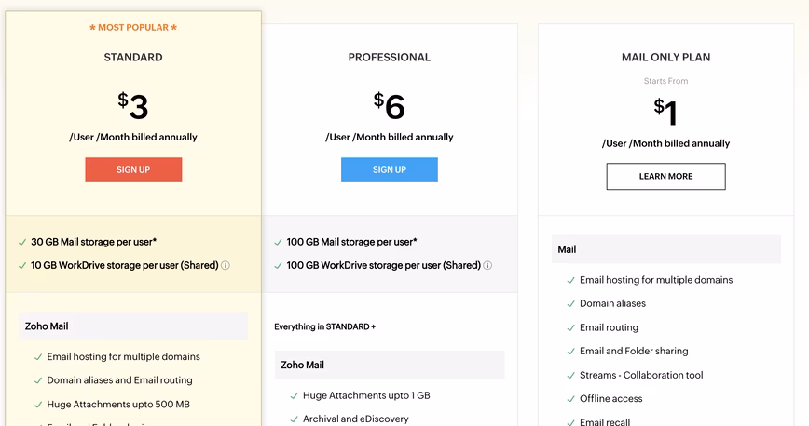Viewport: 809px width, 426px height.
Task: Click the checkmark beside Huge Attachments upto 500 MB
Action: (x=38, y=405)
